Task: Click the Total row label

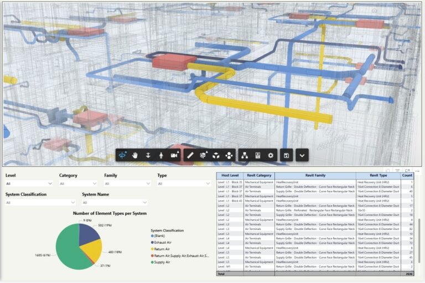Action: pyautogui.click(x=221, y=274)
